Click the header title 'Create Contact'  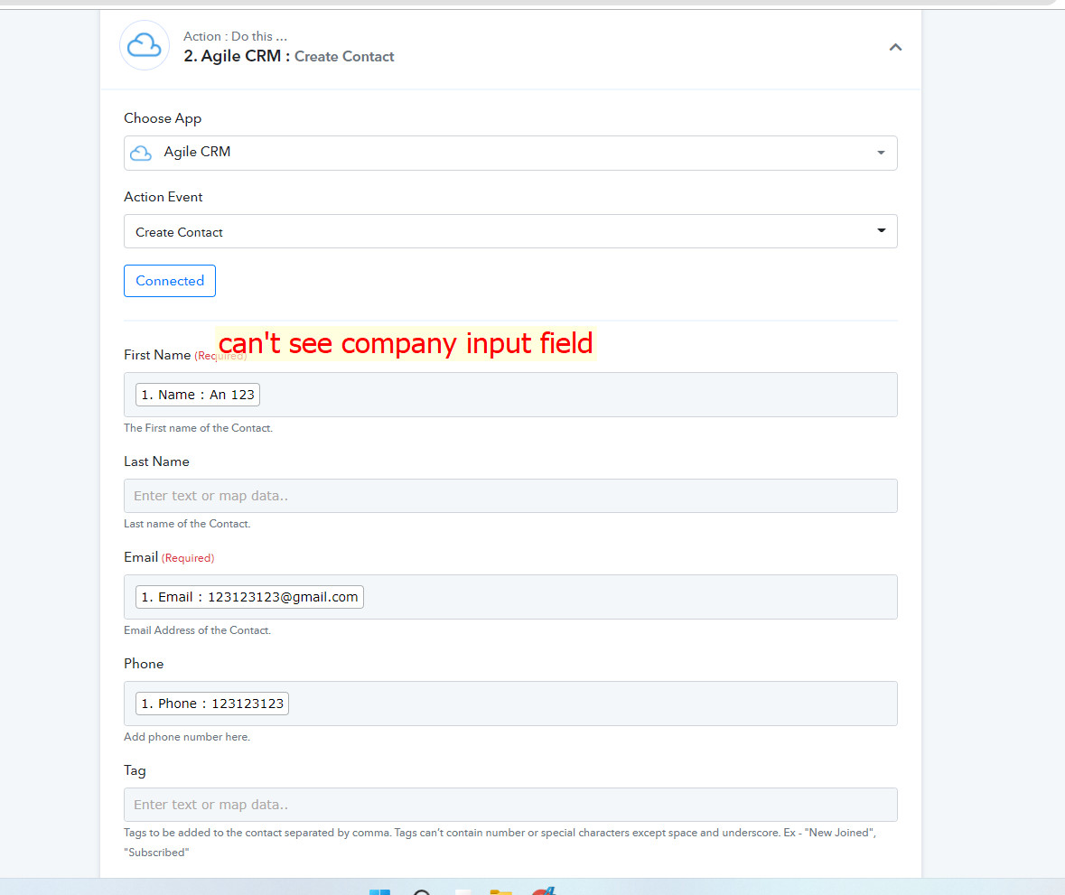tap(343, 56)
